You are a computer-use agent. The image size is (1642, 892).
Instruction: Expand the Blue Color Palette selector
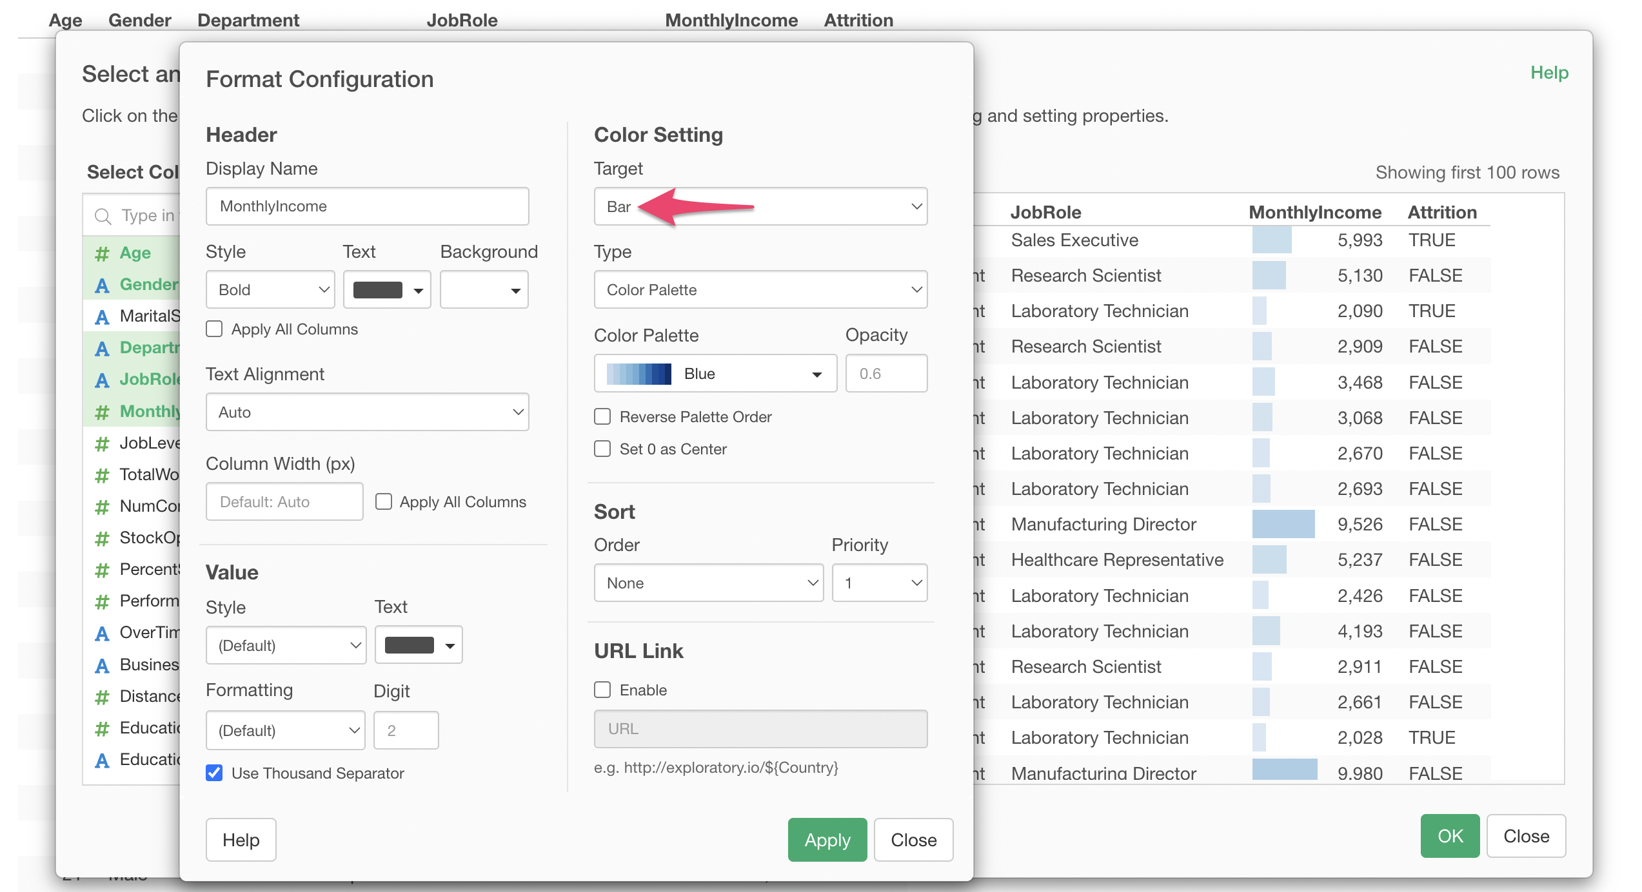click(715, 374)
